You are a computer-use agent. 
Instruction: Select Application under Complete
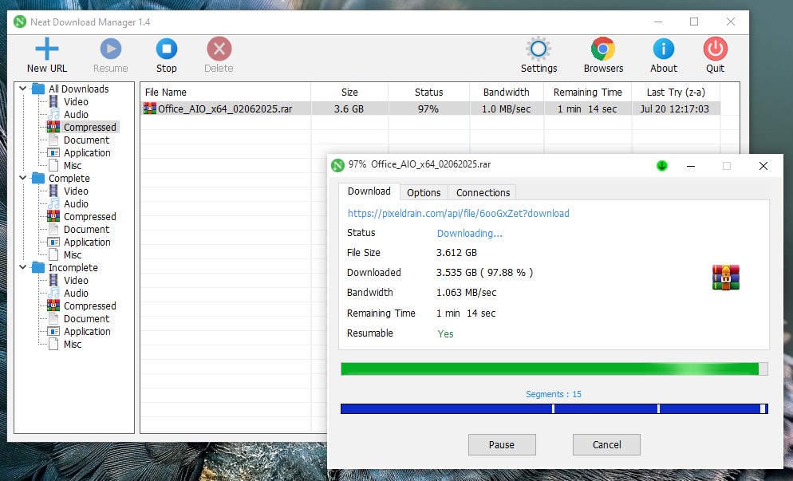[x=87, y=242]
